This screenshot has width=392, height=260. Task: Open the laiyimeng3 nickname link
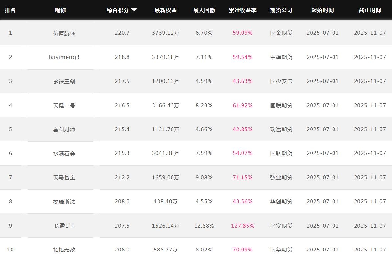tap(64, 57)
